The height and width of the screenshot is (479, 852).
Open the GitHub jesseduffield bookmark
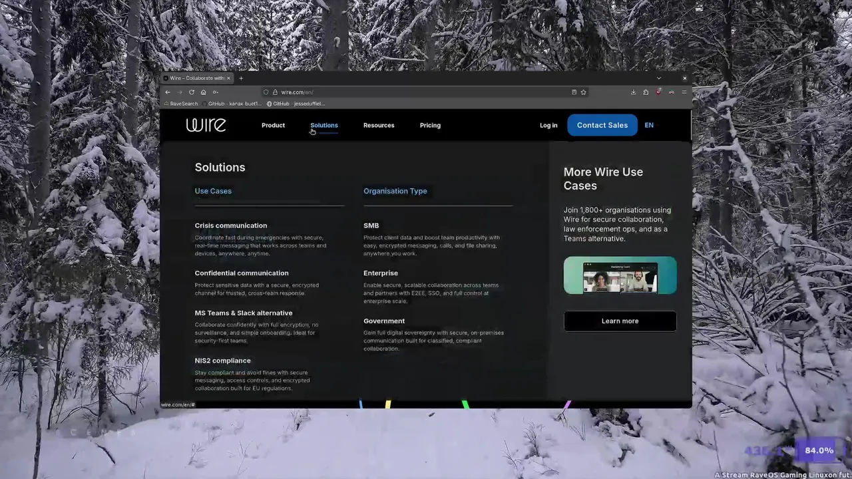[x=296, y=104]
